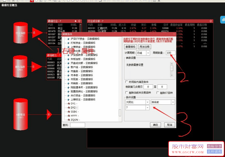The width and height of the screenshot is (225, 157).
Task: Select row 881115 林业 in 最强行业
Action: [x=63, y=28]
